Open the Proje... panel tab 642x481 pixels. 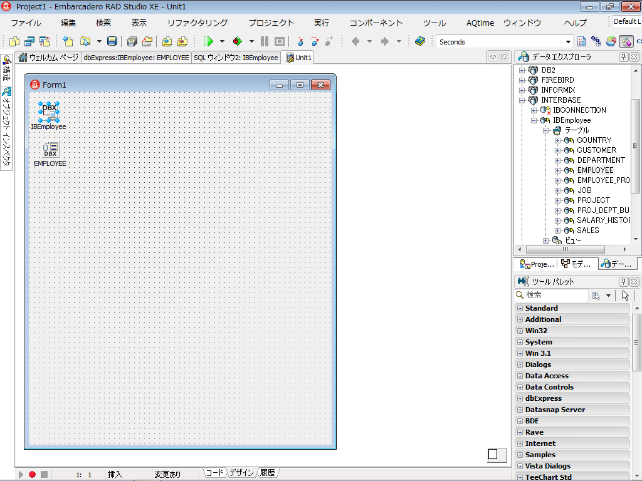[537, 264]
